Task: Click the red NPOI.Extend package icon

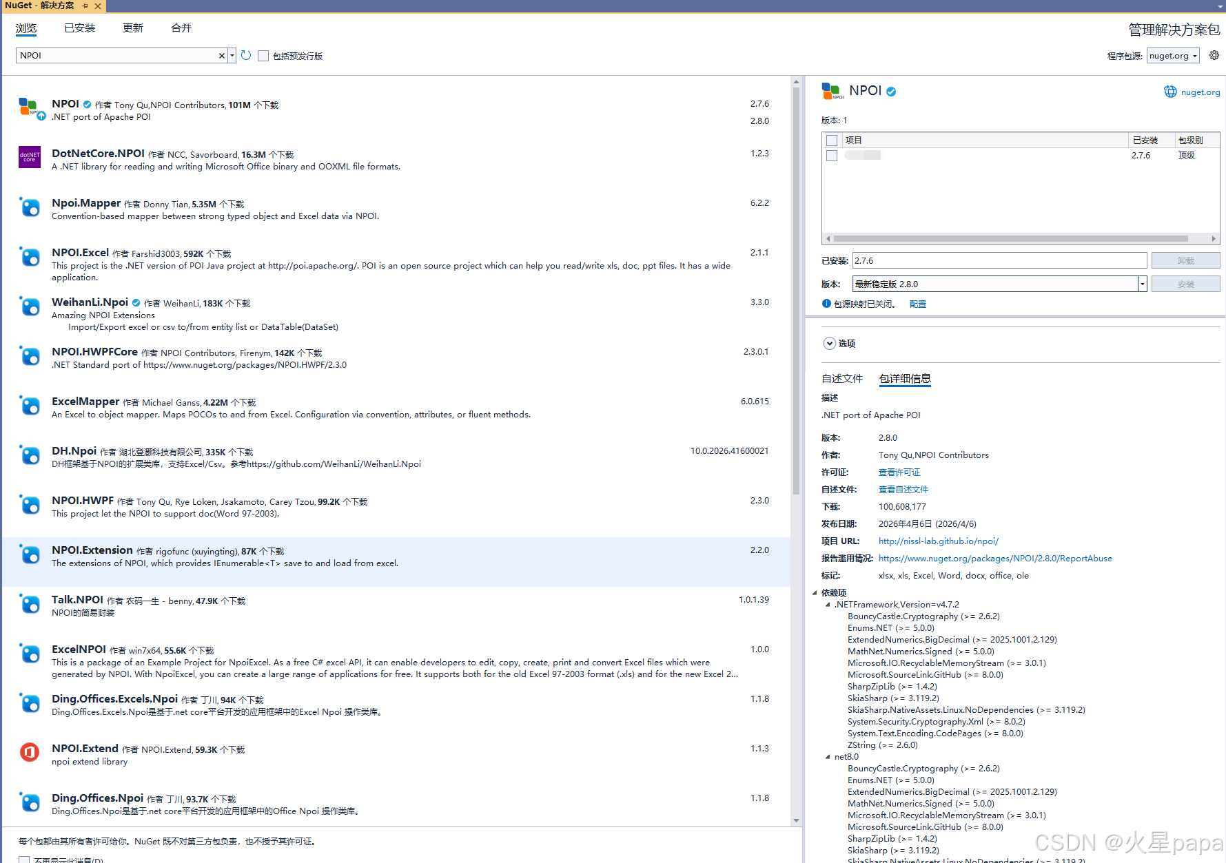Action: click(x=30, y=752)
